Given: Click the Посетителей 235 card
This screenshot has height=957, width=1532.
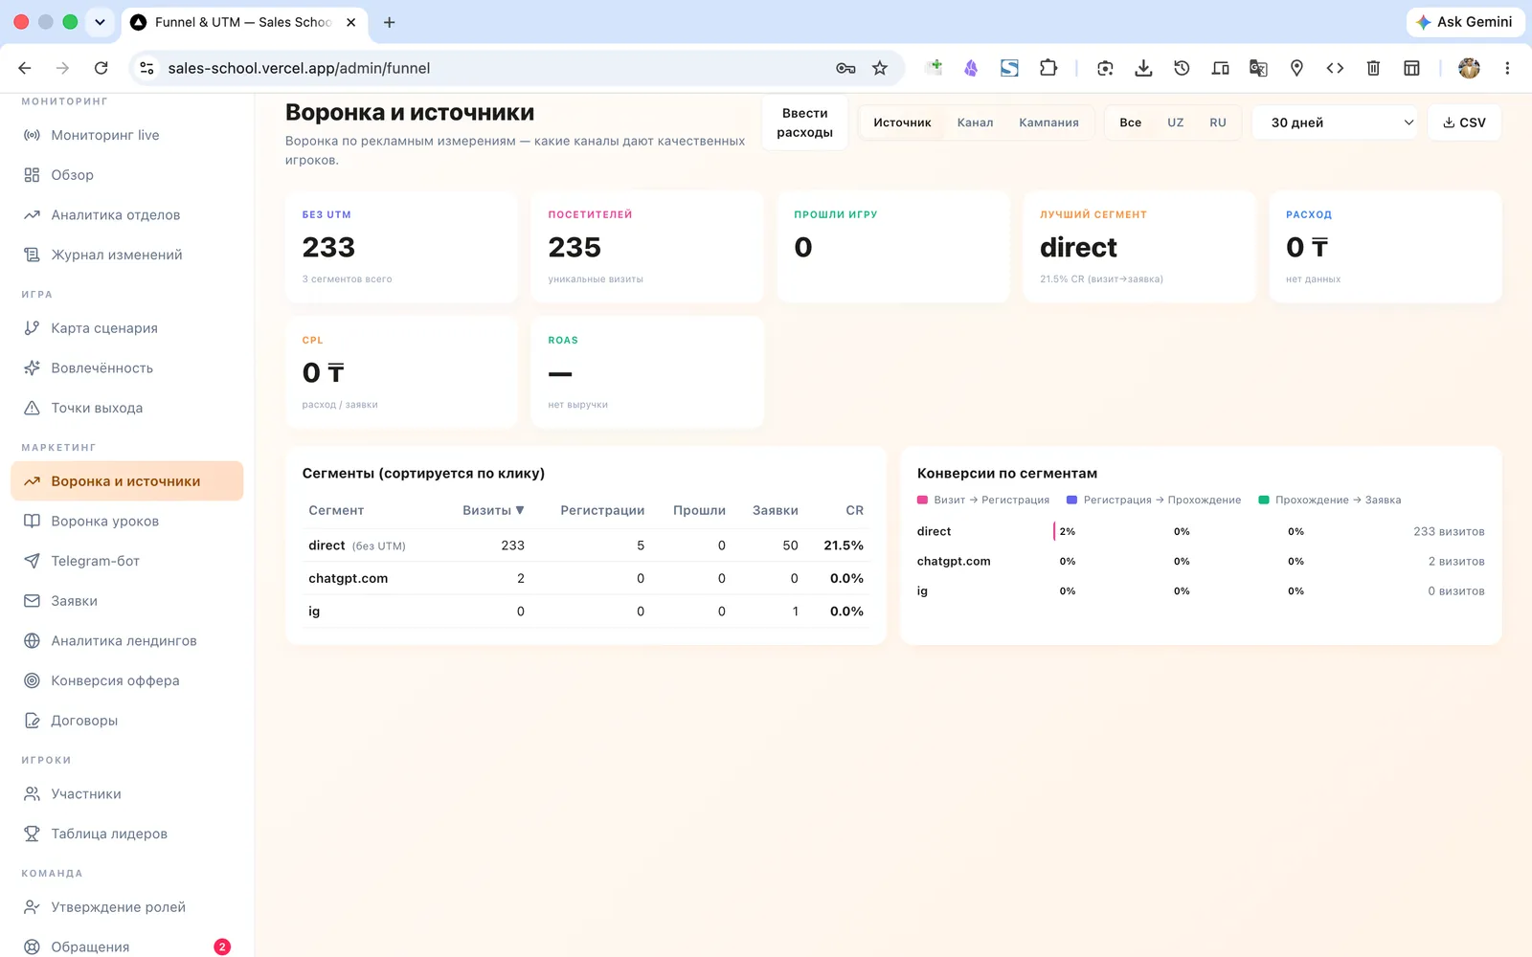Looking at the screenshot, I should (647, 247).
